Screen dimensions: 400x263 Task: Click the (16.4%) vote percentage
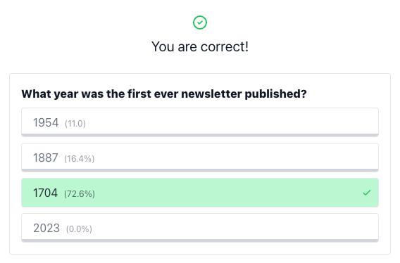(80, 159)
